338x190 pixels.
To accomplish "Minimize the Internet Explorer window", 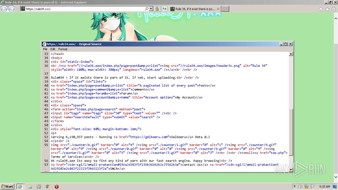I will click(326, 2).
